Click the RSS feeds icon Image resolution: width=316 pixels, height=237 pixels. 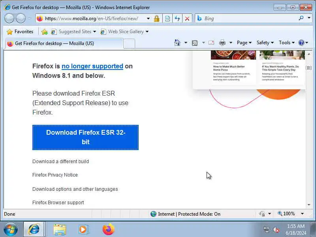(x=195, y=43)
